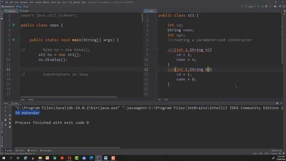Open the View menu
The image size is (286, 161).
click(x=17, y=2)
